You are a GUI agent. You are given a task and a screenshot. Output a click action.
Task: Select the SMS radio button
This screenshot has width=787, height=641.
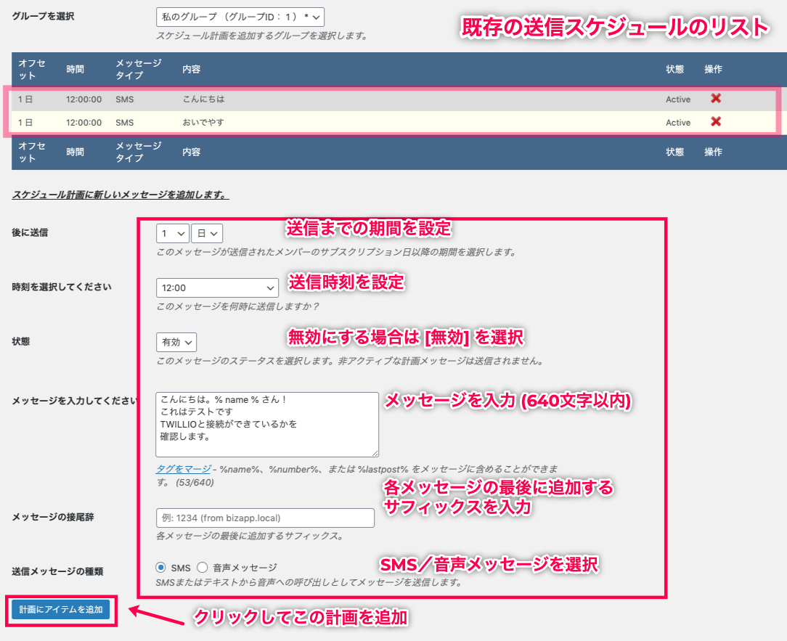click(x=160, y=567)
